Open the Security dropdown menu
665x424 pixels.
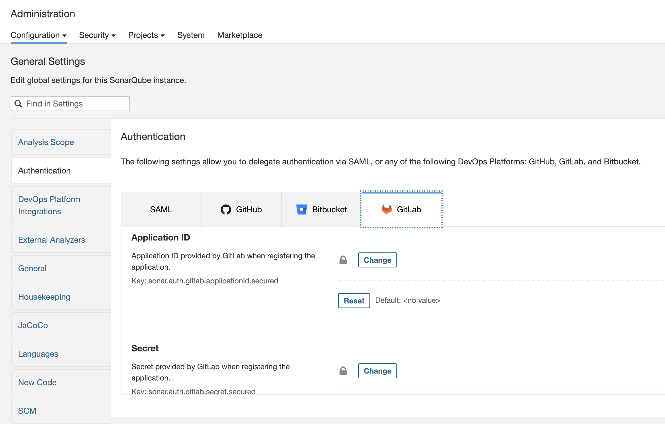[97, 35]
